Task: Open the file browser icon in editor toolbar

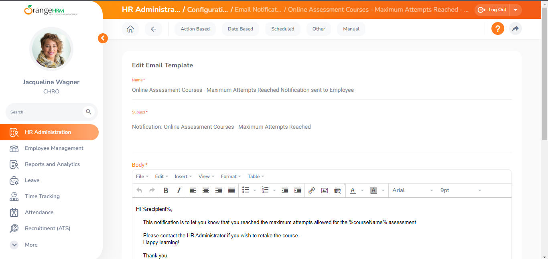Action: point(337,190)
